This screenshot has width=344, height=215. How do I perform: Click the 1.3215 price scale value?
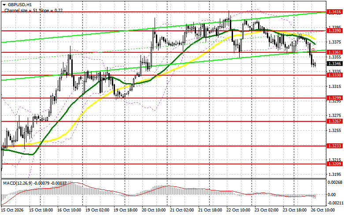[335, 160]
